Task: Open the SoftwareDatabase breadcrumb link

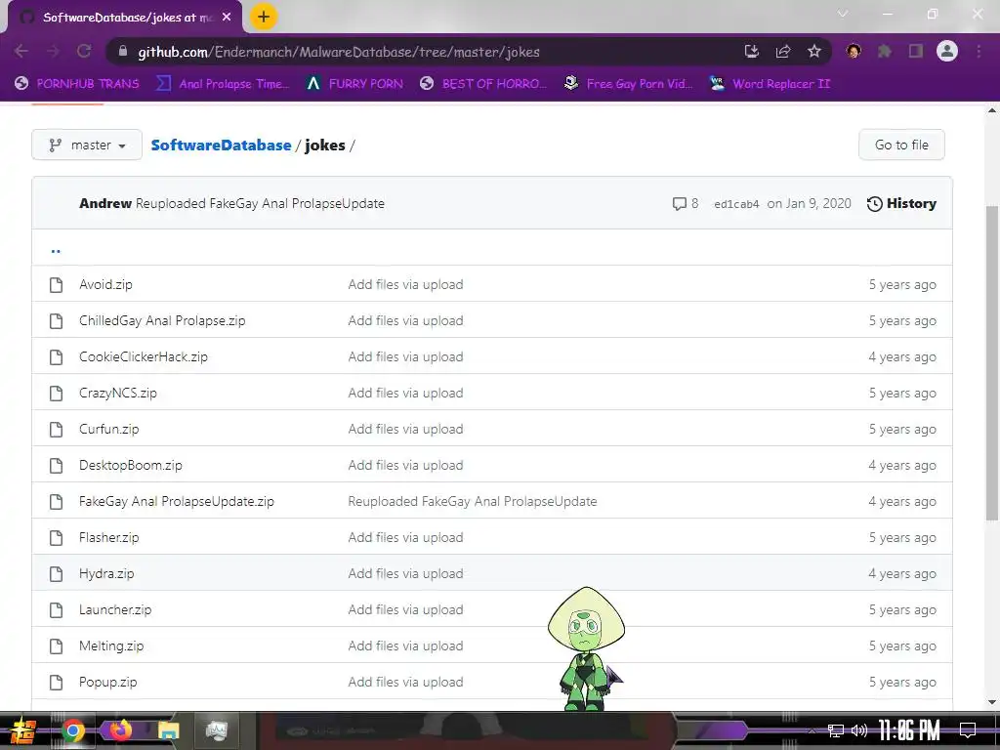Action: 221,146
